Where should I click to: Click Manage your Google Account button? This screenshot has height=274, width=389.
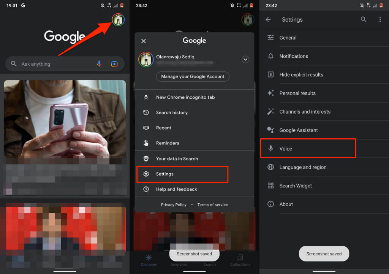click(x=193, y=76)
